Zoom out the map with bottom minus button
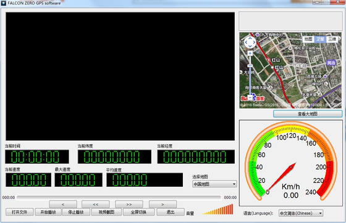Image resolution: width=346 pixels, height=223 pixels. pyautogui.click(x=250, y=98)
